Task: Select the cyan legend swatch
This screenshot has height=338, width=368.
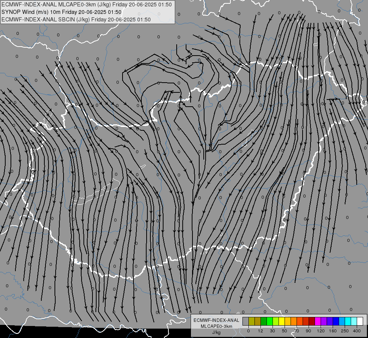Action: click(348, 321)
